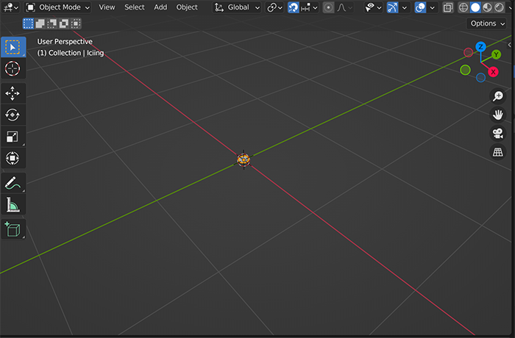This screenshot has height=338, width=515.
Task: Choose the Rotate tool
Action: point(13,115)
